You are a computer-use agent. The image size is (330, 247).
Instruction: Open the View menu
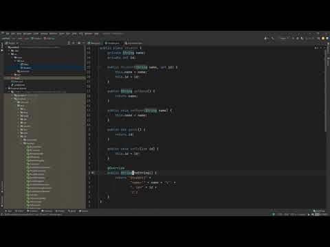[x=19, y=34]
